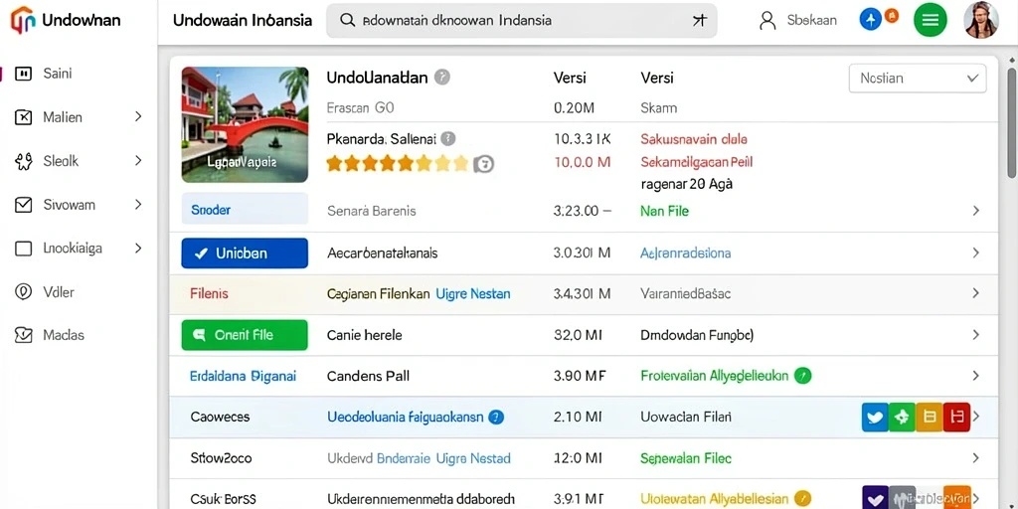Click the red icon in Caoweces row
This screenshot has width=1018, height=509.
(x=956, y=418)
